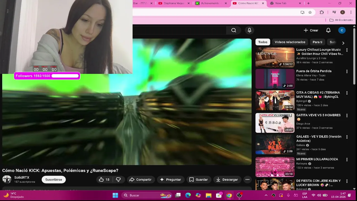The height and width of the screenshot is (201, 357).
Task: Start voice search with microphone icon
Action: [249, 30]
